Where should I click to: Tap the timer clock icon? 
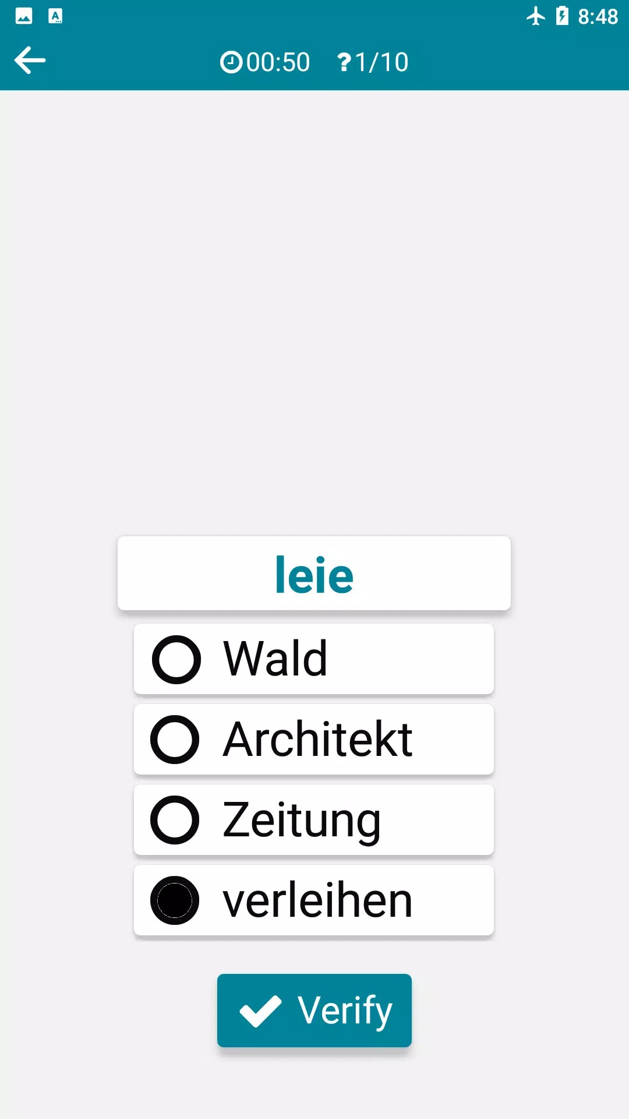point(231,62)
